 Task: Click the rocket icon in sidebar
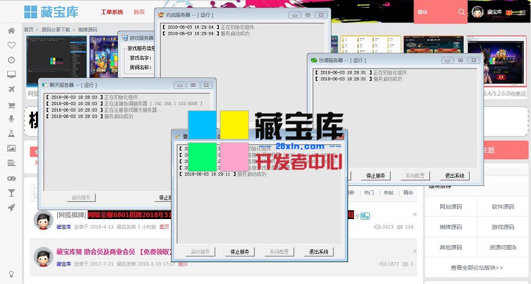(11, 207)
